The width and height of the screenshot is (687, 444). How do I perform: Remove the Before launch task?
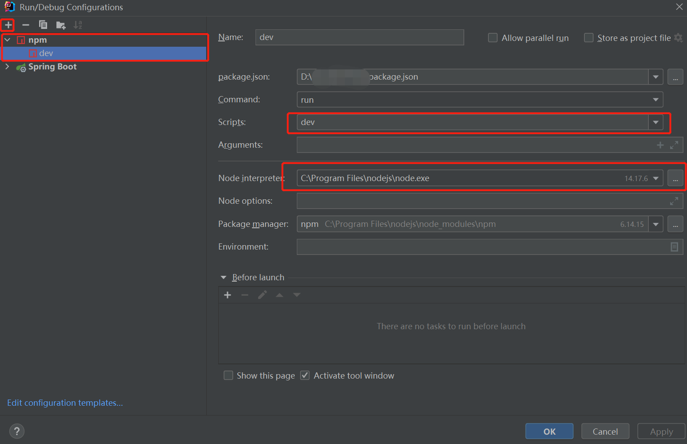[x=245, y=295]
